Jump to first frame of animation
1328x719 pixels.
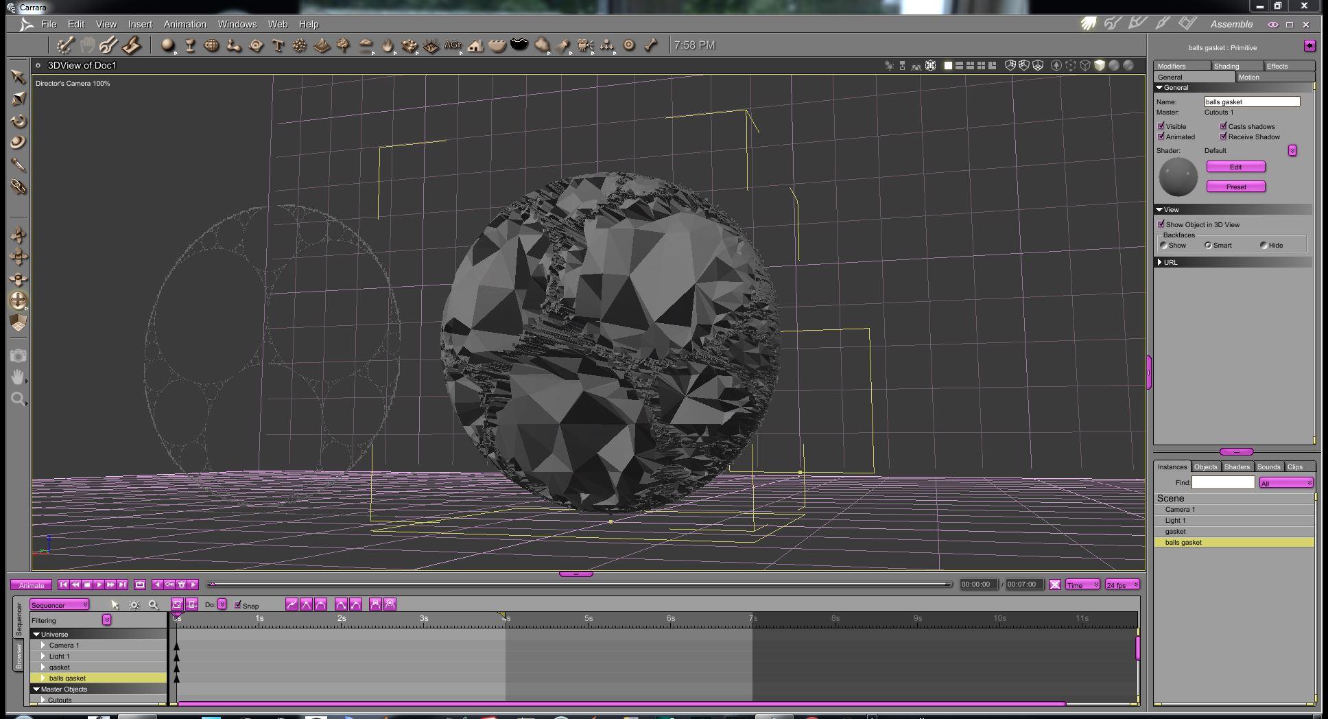click(x=63, y=585)
